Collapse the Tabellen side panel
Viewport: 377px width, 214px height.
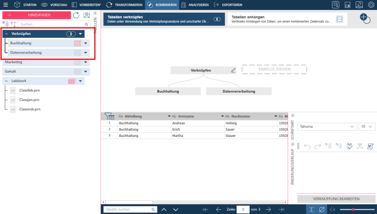tap(95, 13)
